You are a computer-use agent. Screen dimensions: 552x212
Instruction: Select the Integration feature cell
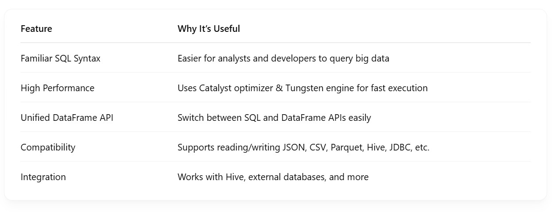[43, 177]
